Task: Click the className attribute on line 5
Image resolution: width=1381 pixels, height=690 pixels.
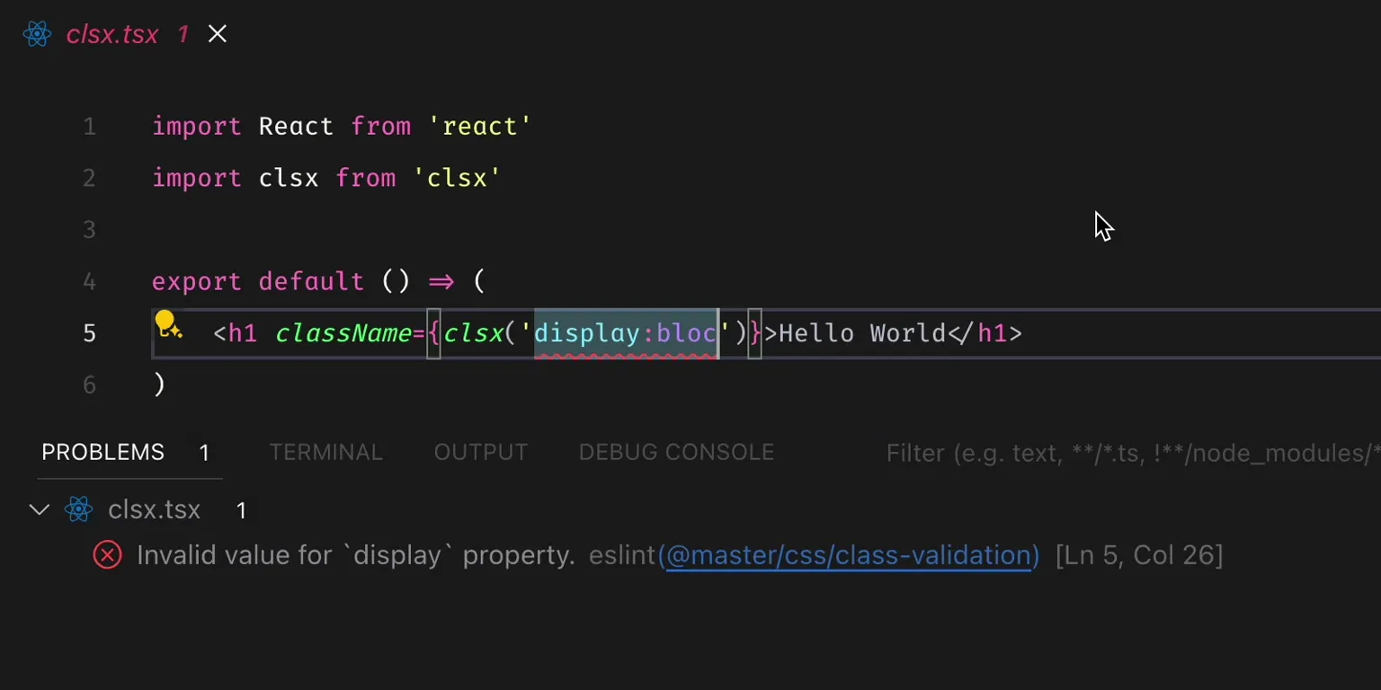Action: (343, 333)
